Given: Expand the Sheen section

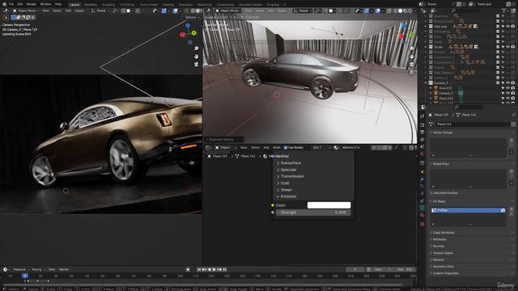Looking at the screenshot, I should 284,190.
